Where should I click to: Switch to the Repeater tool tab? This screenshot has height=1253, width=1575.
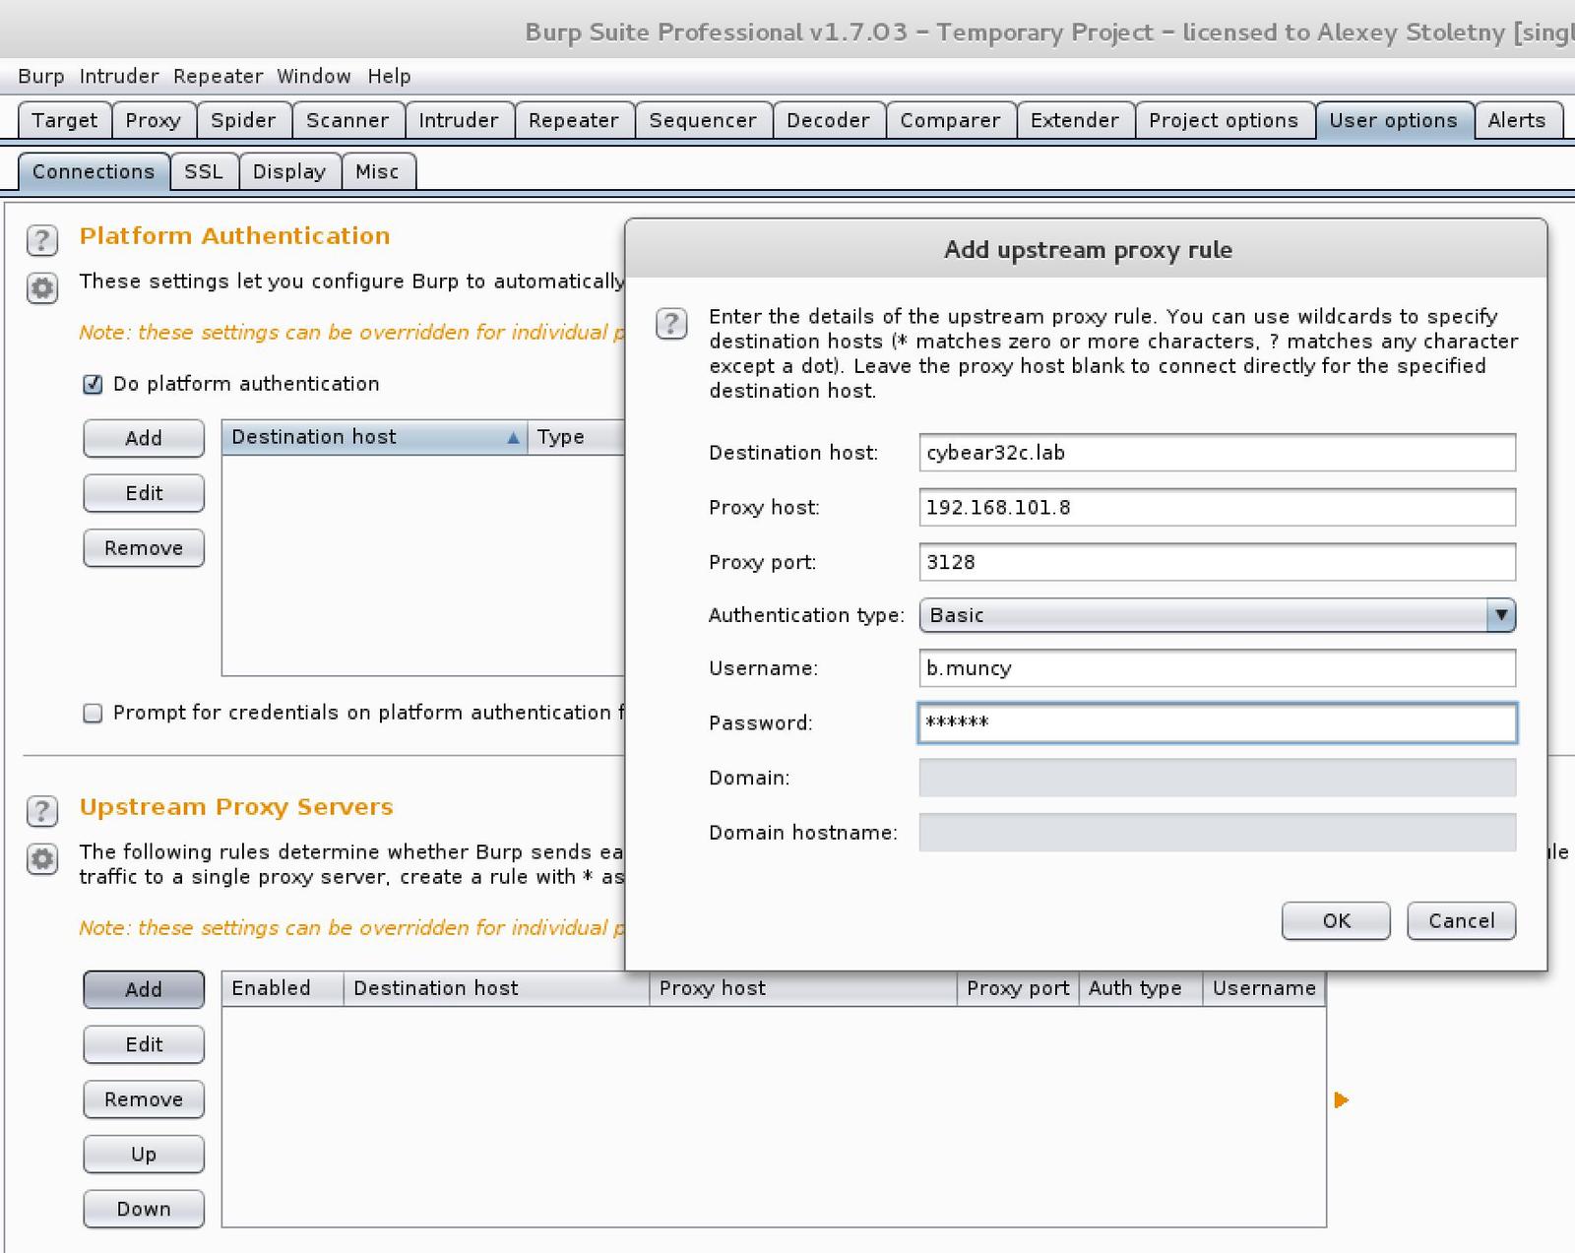click(x=574, y=120)
